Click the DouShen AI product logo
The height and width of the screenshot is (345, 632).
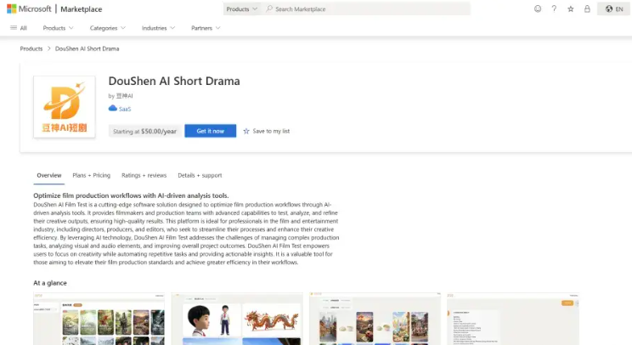(x=64, y=106)
